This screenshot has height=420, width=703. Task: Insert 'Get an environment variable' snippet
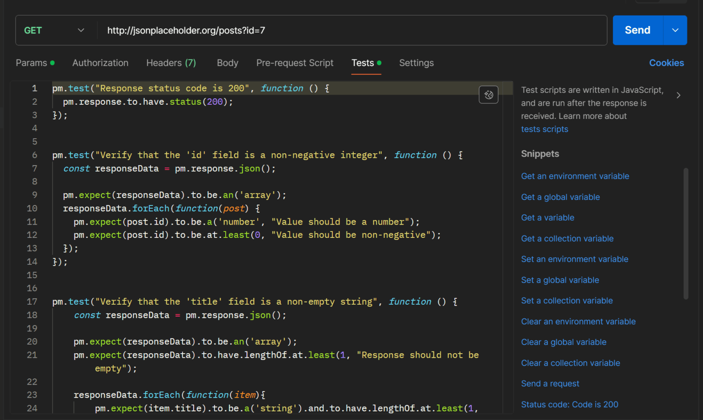pos(575,176)
